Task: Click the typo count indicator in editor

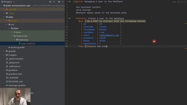Action: pyautogui.click(x=179, y=2)
